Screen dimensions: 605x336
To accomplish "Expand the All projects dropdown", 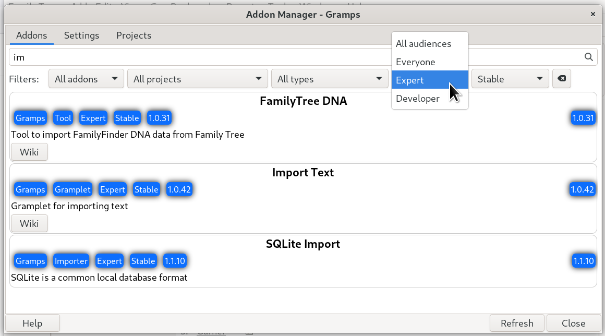I will 197,79.
